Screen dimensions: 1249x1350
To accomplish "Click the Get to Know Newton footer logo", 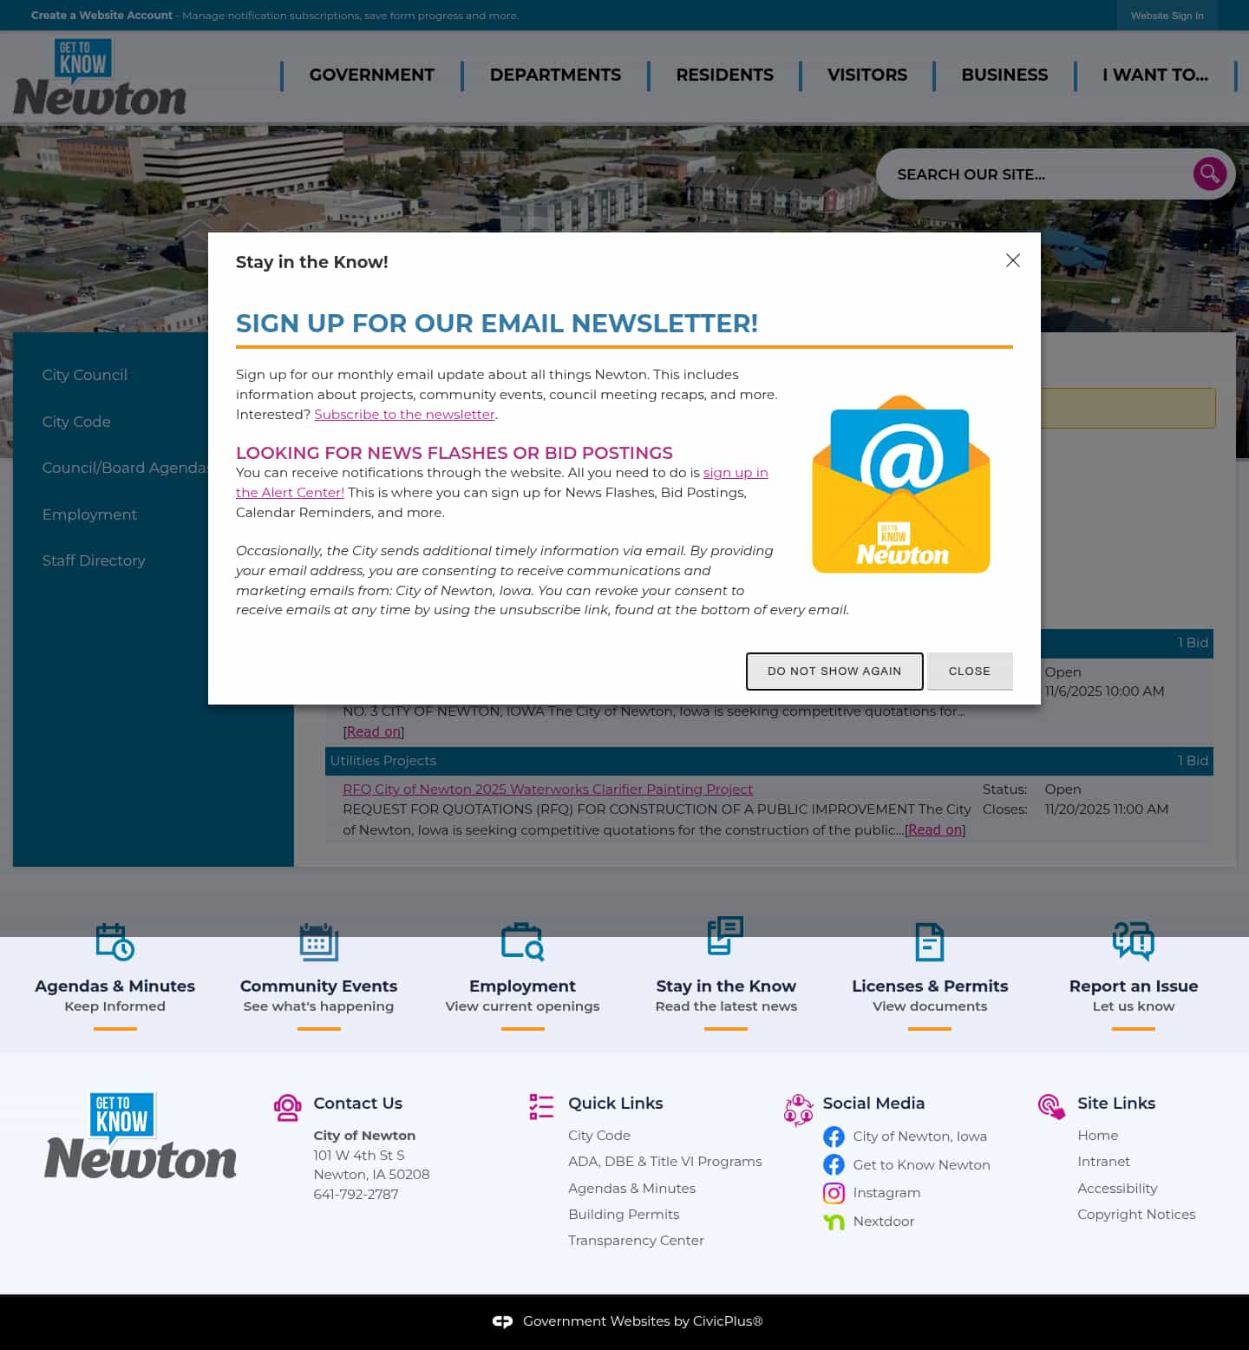I will 140,1136.
